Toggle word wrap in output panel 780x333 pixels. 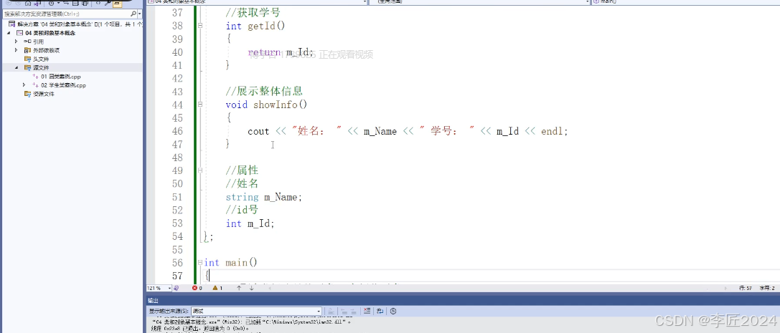(380, 312)
